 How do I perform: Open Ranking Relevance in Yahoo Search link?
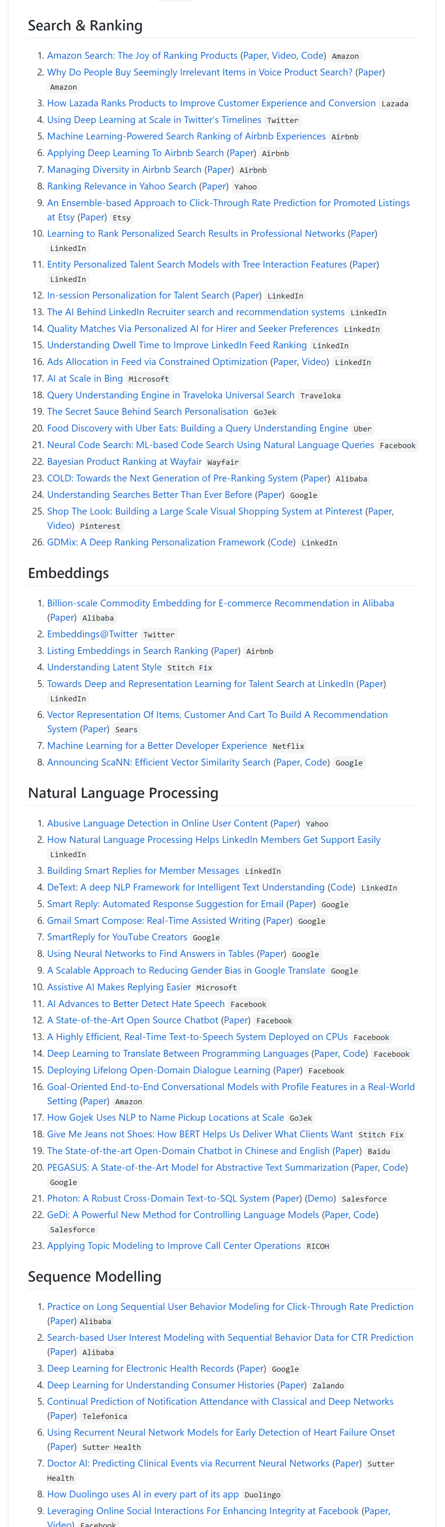122,186
